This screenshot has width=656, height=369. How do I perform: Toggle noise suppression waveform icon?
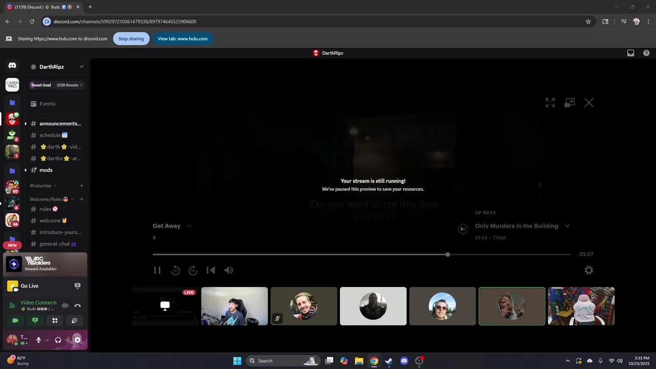pos(65,305)
